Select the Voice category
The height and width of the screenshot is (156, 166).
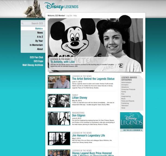pos(123,108)
